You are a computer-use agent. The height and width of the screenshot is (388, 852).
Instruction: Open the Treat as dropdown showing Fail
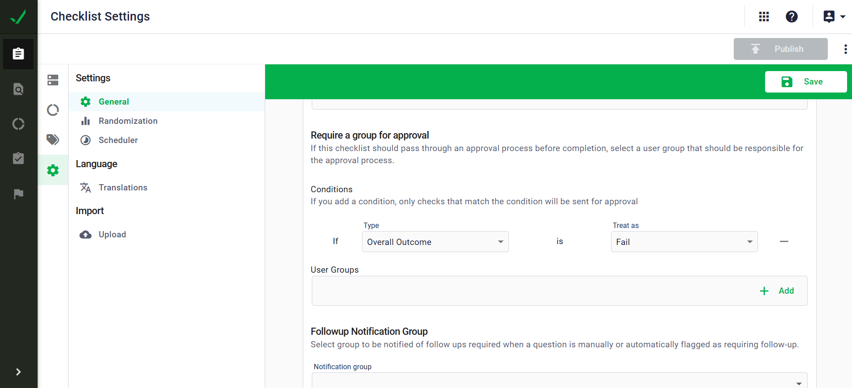[684, 242]
